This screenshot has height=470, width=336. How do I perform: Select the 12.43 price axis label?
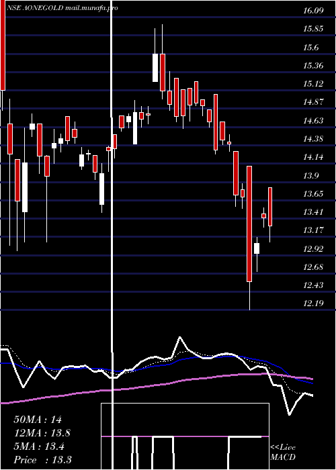pos(313,285)
